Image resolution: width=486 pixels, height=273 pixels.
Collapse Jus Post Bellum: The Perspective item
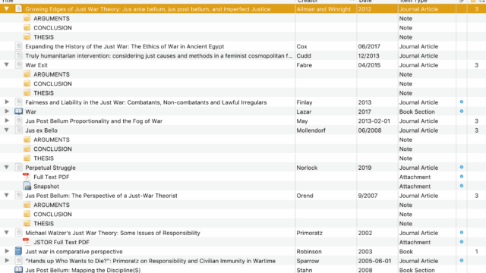(x=7, y=196)
